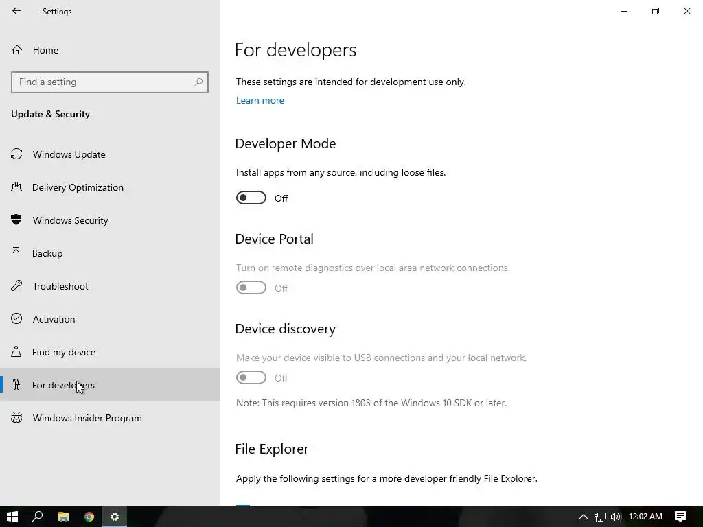Click the network icon in system tray
This screenshot has height=527, width=703.
coord(600,517)
